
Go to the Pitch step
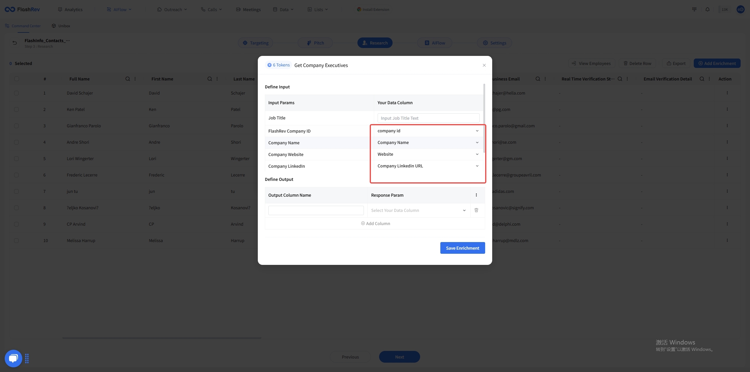point(315,43)
